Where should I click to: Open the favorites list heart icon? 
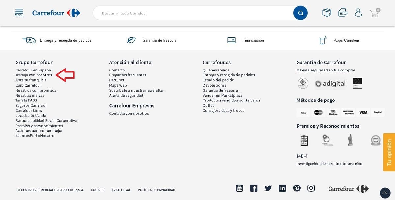tap(343, 13)
